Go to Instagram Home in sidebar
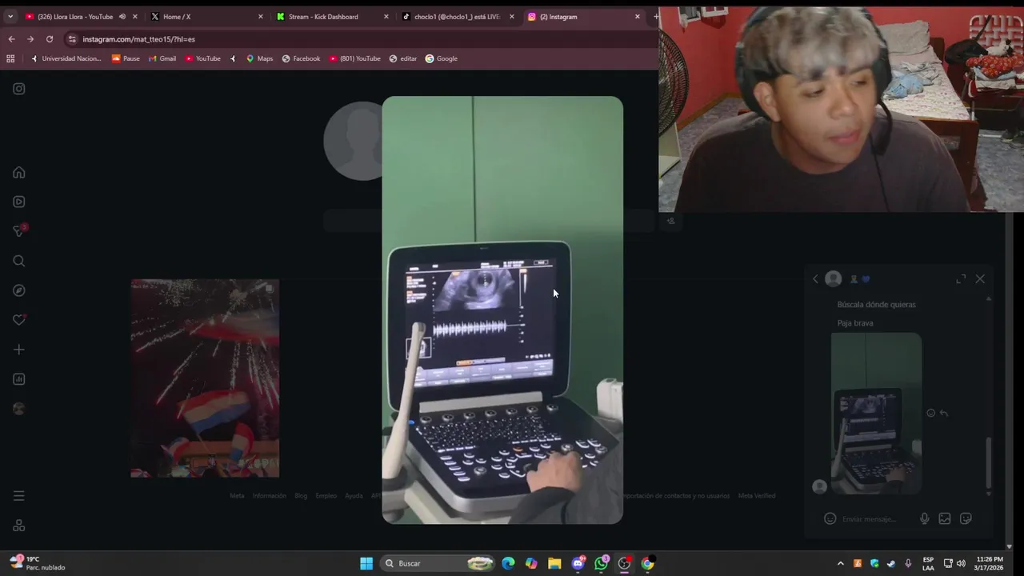 coord(19,173)
